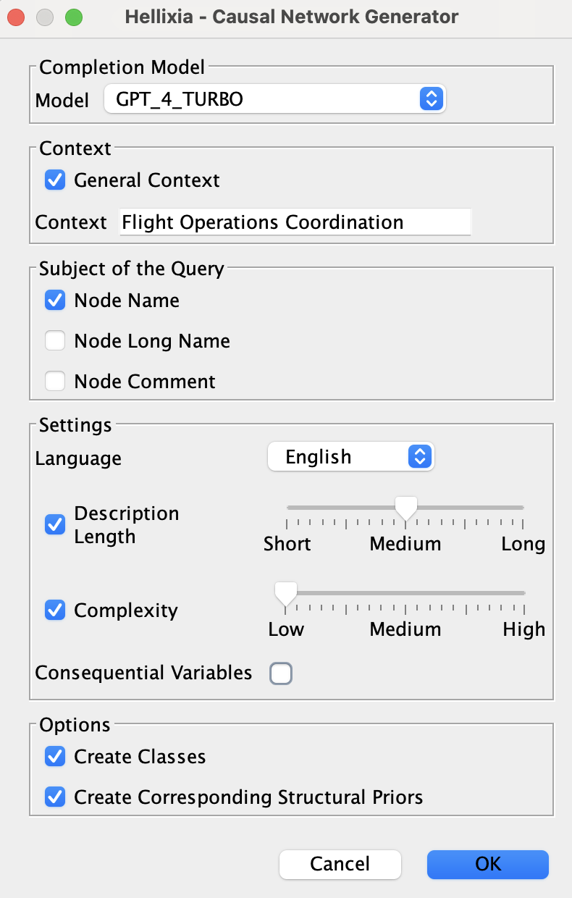Uncheck Create Classes option
The width and height of the screenshot is (572, 898).
point(55,757)
